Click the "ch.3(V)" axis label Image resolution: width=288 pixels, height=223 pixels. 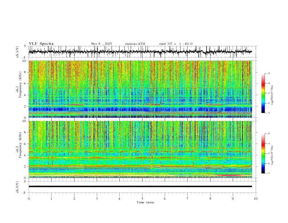pos(17,187)
